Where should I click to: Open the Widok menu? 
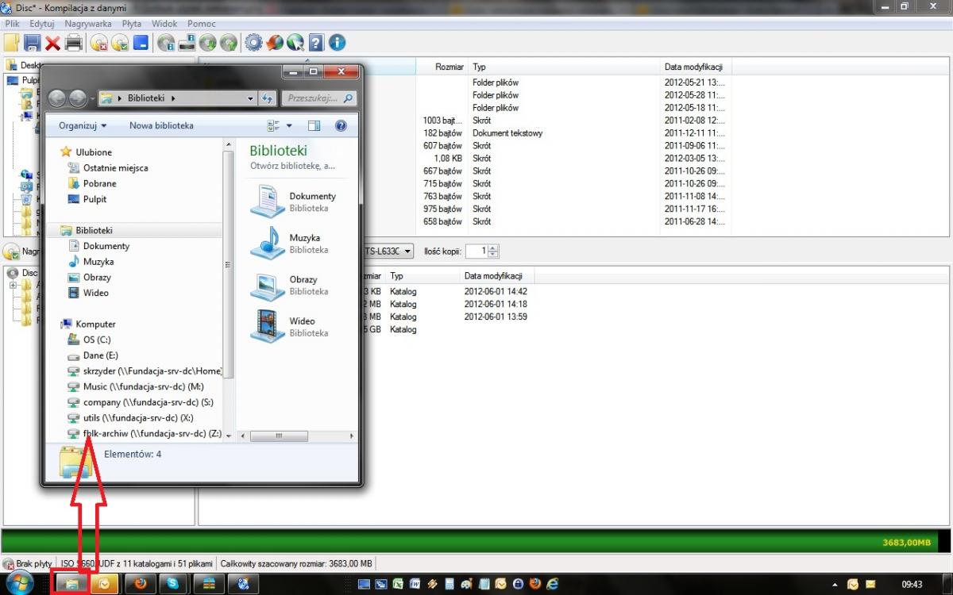[164, 24]
